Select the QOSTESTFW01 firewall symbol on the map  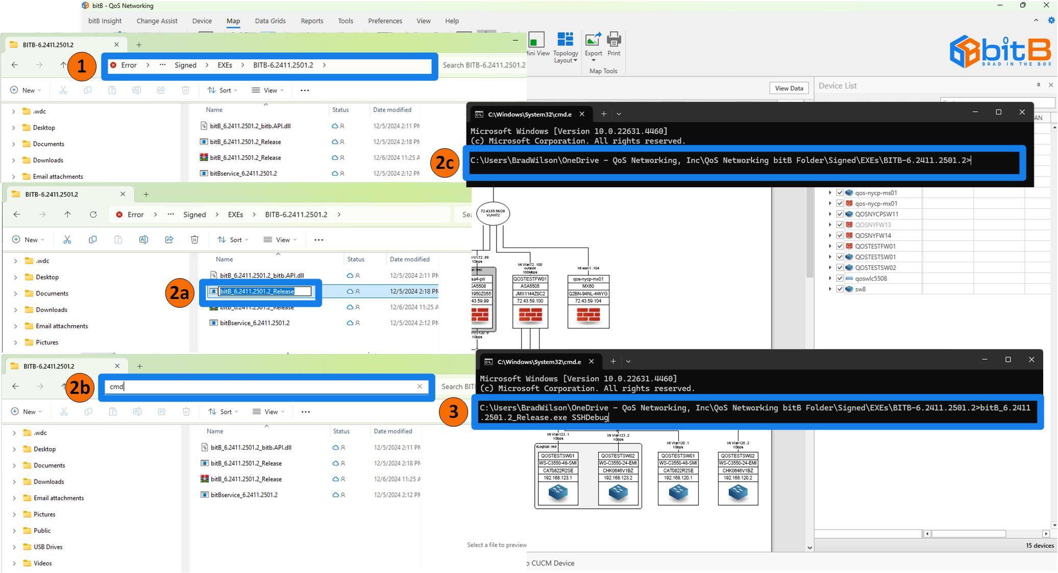[530, 316]
